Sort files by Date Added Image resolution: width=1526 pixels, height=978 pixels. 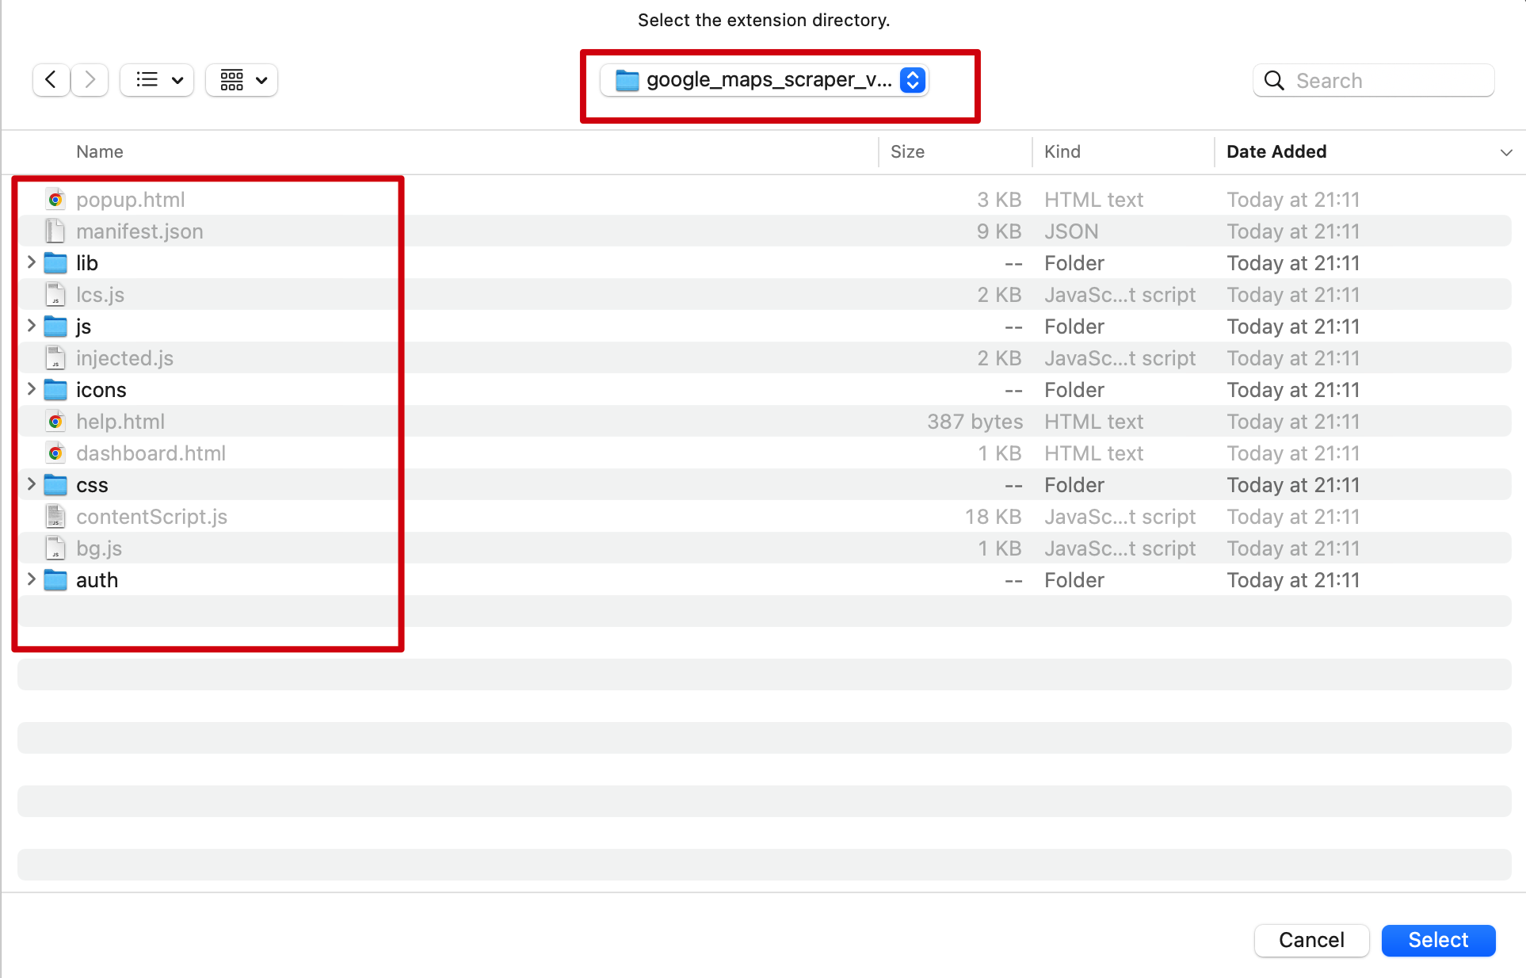pyautogui.click(x=1278, y=151)
